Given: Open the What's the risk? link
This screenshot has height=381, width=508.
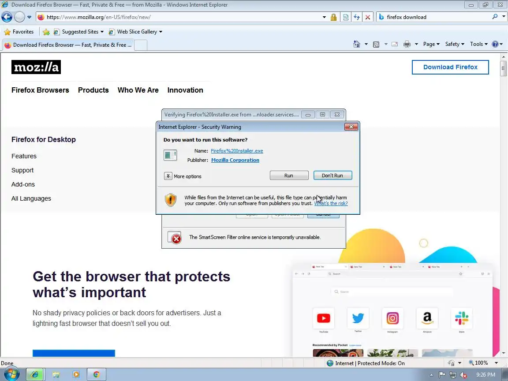Looking at the screenshot, I should click(x=331, y=203).
